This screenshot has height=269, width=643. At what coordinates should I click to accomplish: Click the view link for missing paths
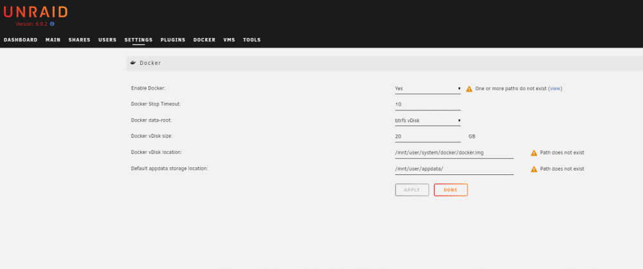click(556, 89)
